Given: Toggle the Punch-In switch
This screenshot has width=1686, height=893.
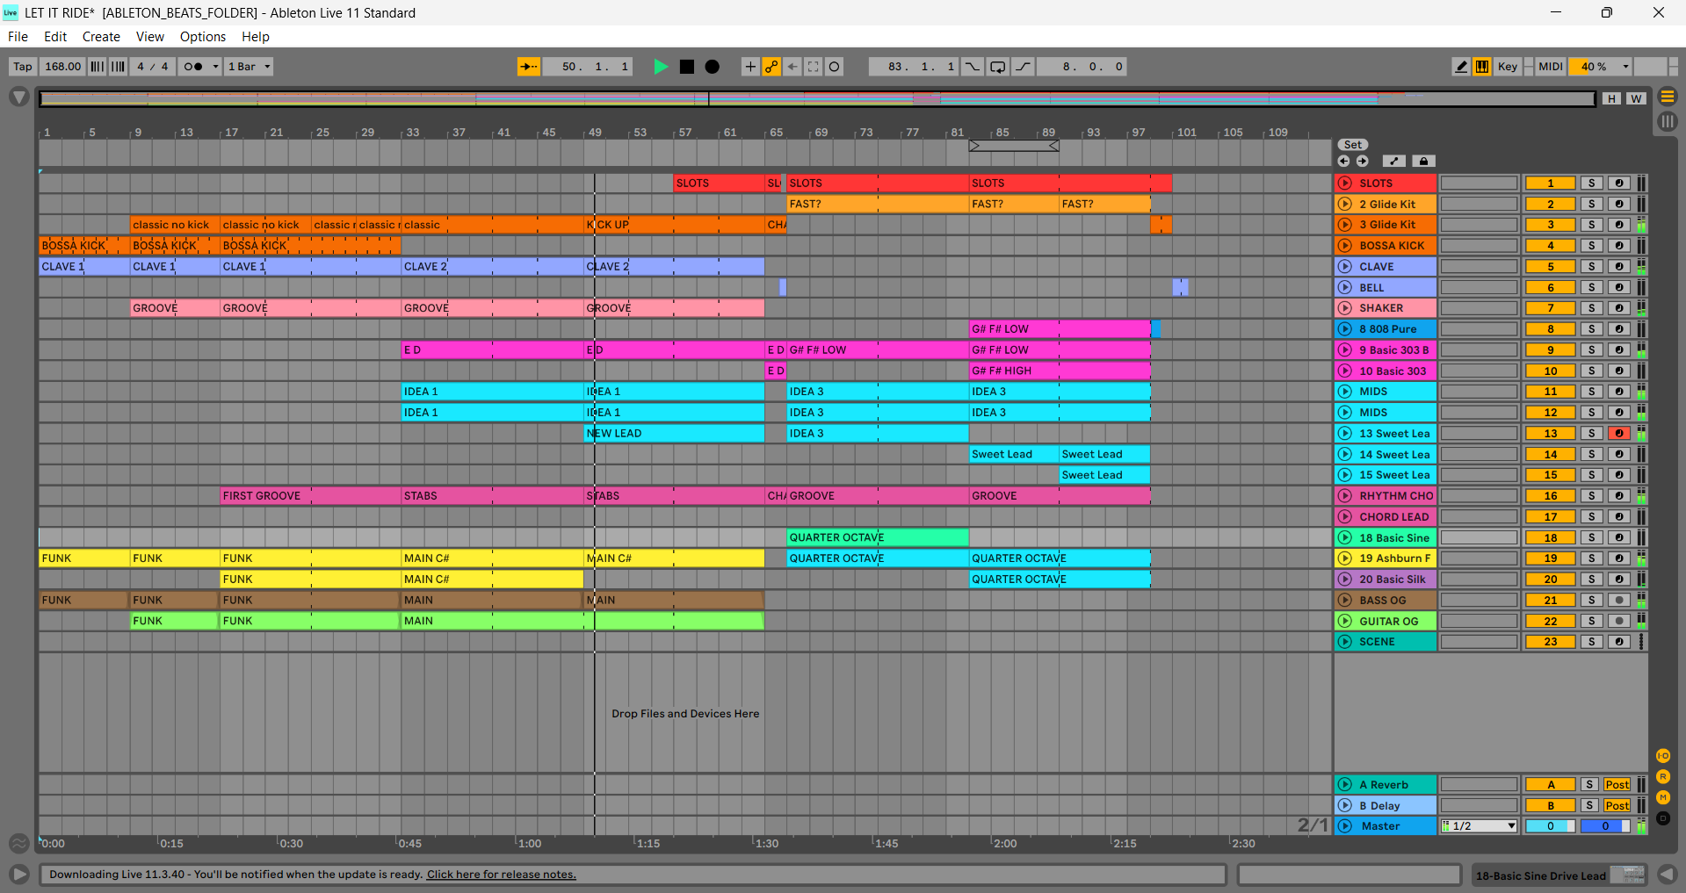Looking at the screenshot, I should [973, 67].
